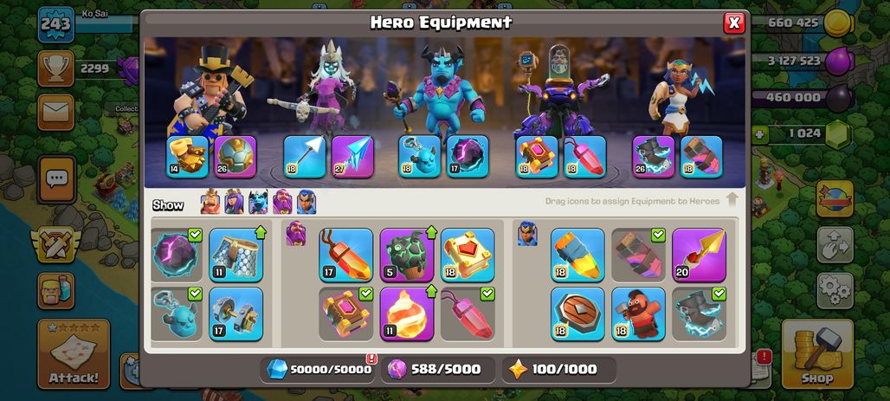Open the Shop button
The image size is (890, 401).
[817, 353]
